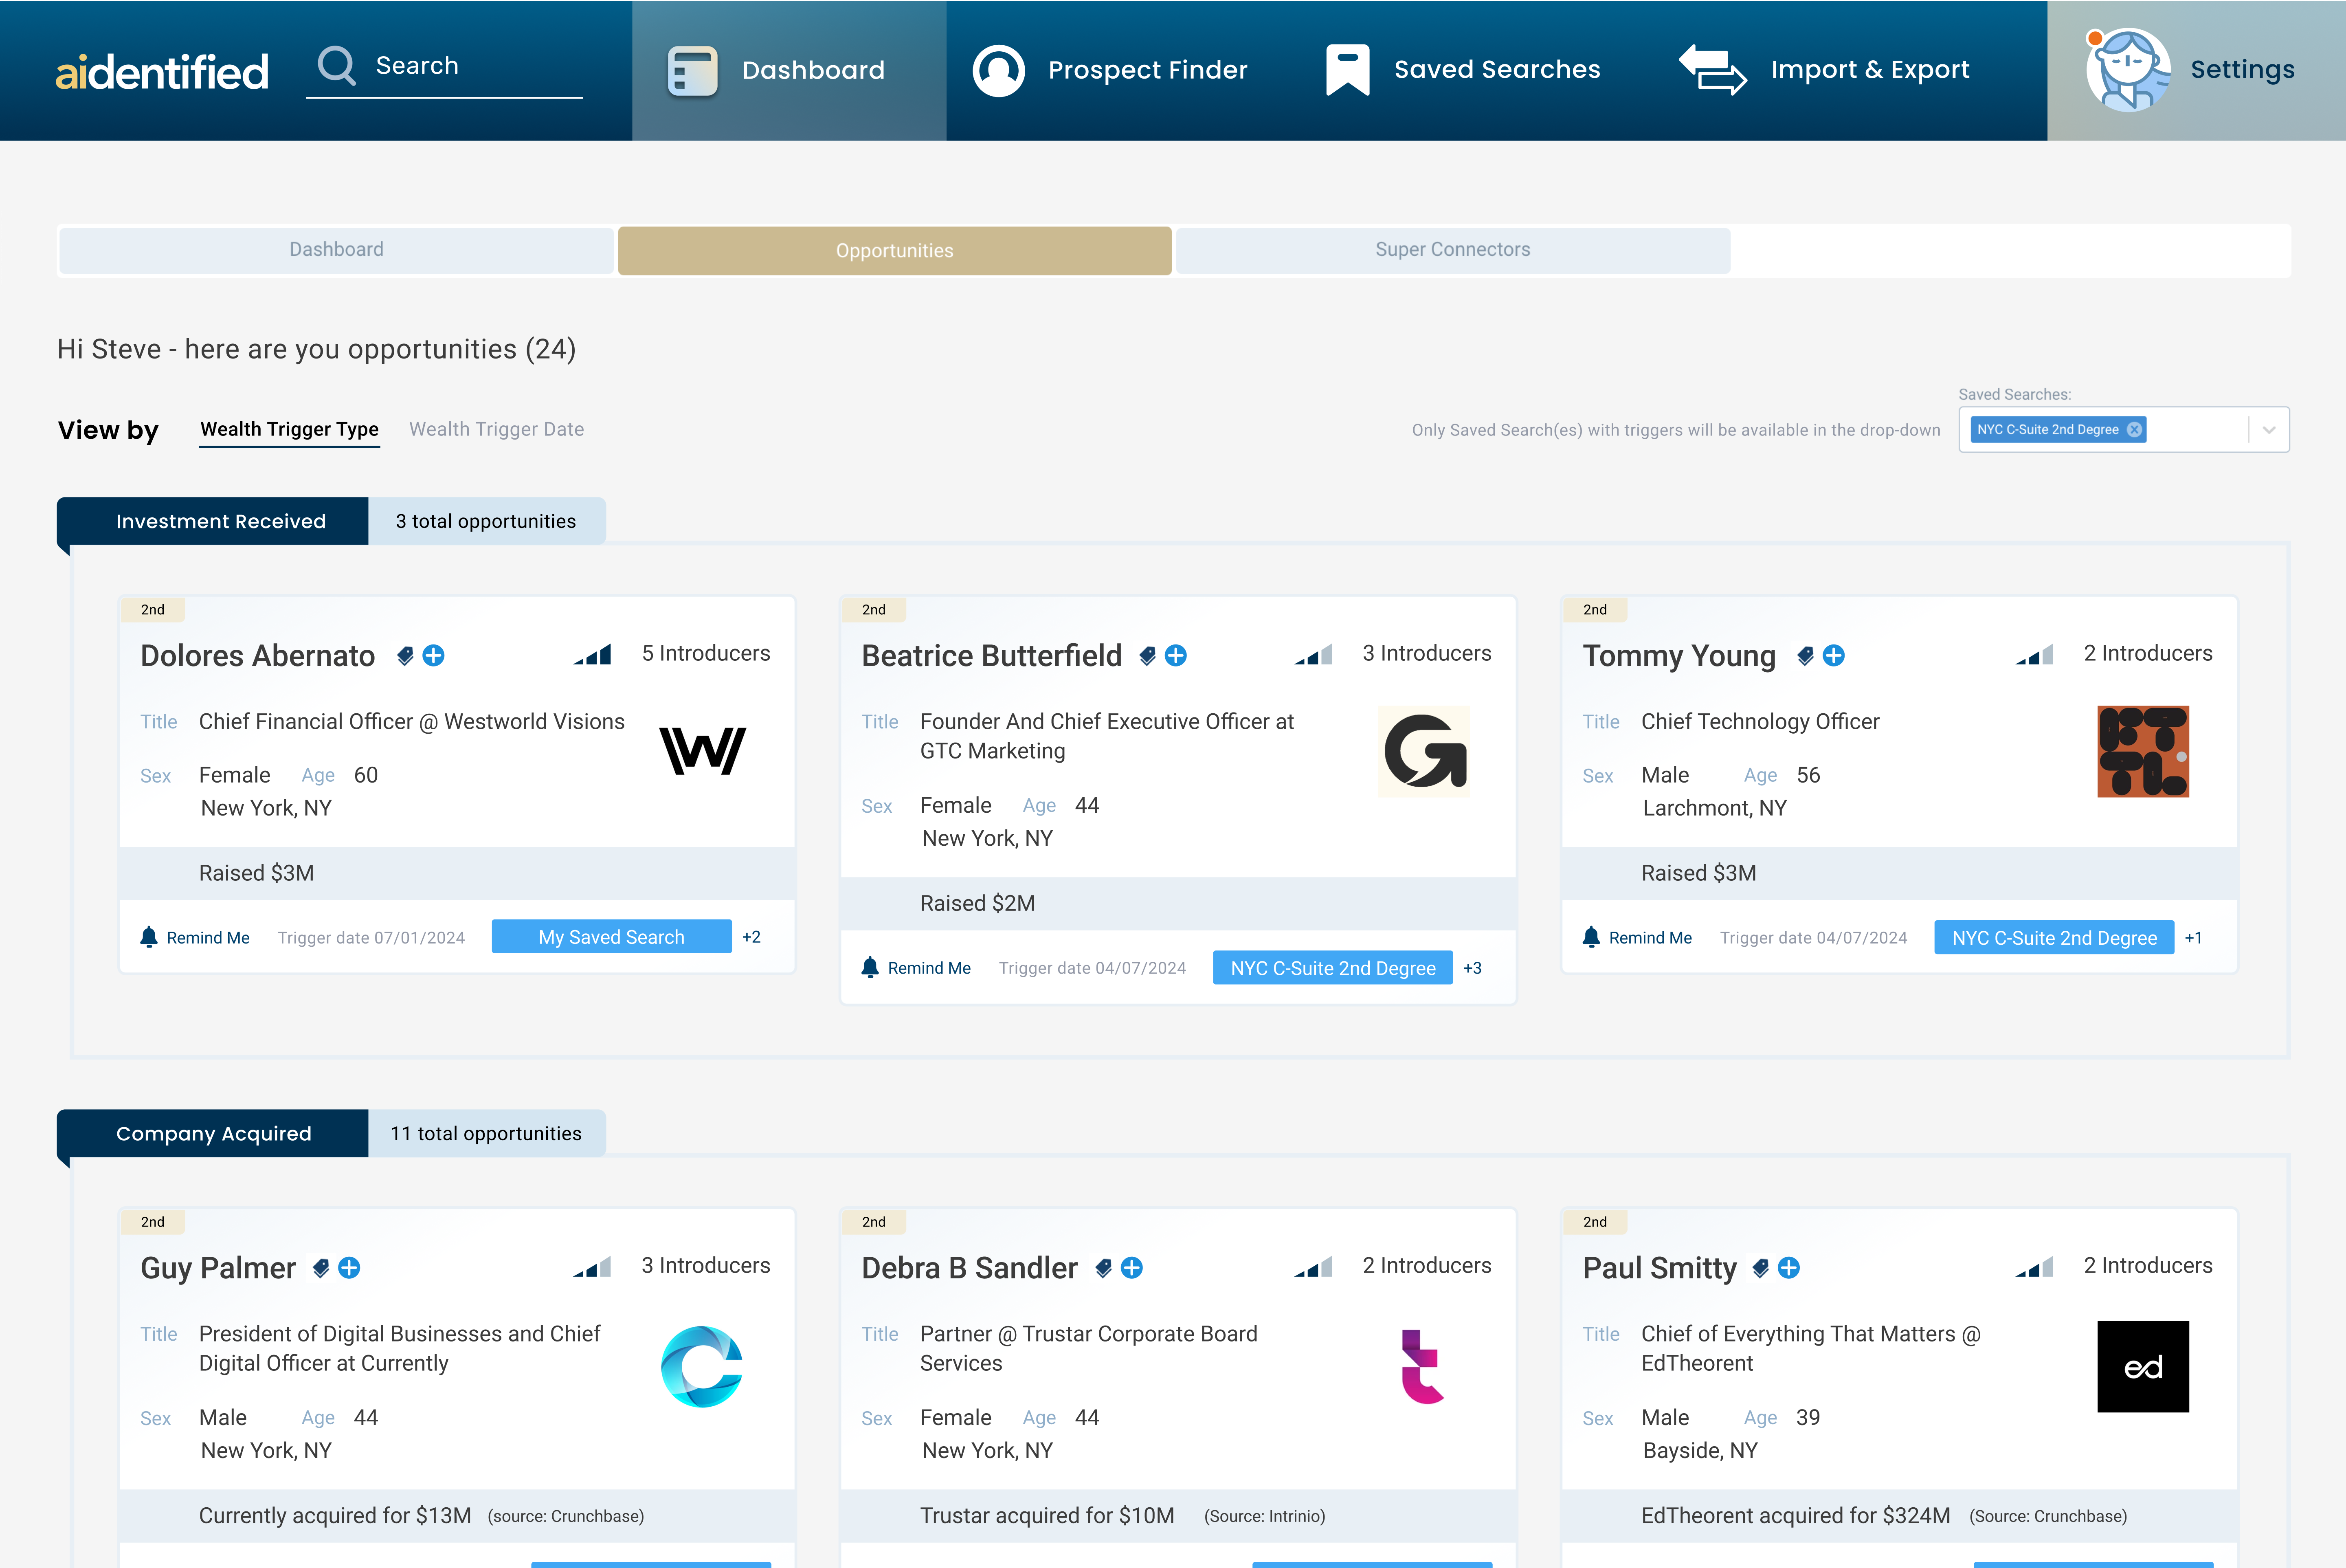2346x1568 pixels.
Task: Click tag icon beside Beatrice Butterfield
Action: click(1147, 656)
